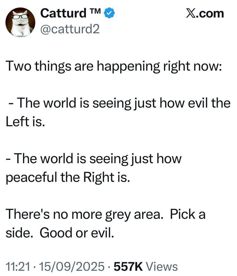This screenshot has height=276, width=237.
Task: Click the X logo in X.com
Action: pos(191,13)
